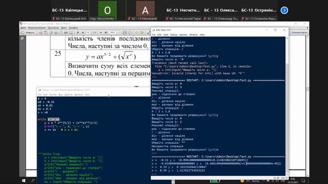The width and height of the screenshot is (328, 184).
Task: Click the email envelope icon in Adobe Reader toolbar
Action: point(71,33)
